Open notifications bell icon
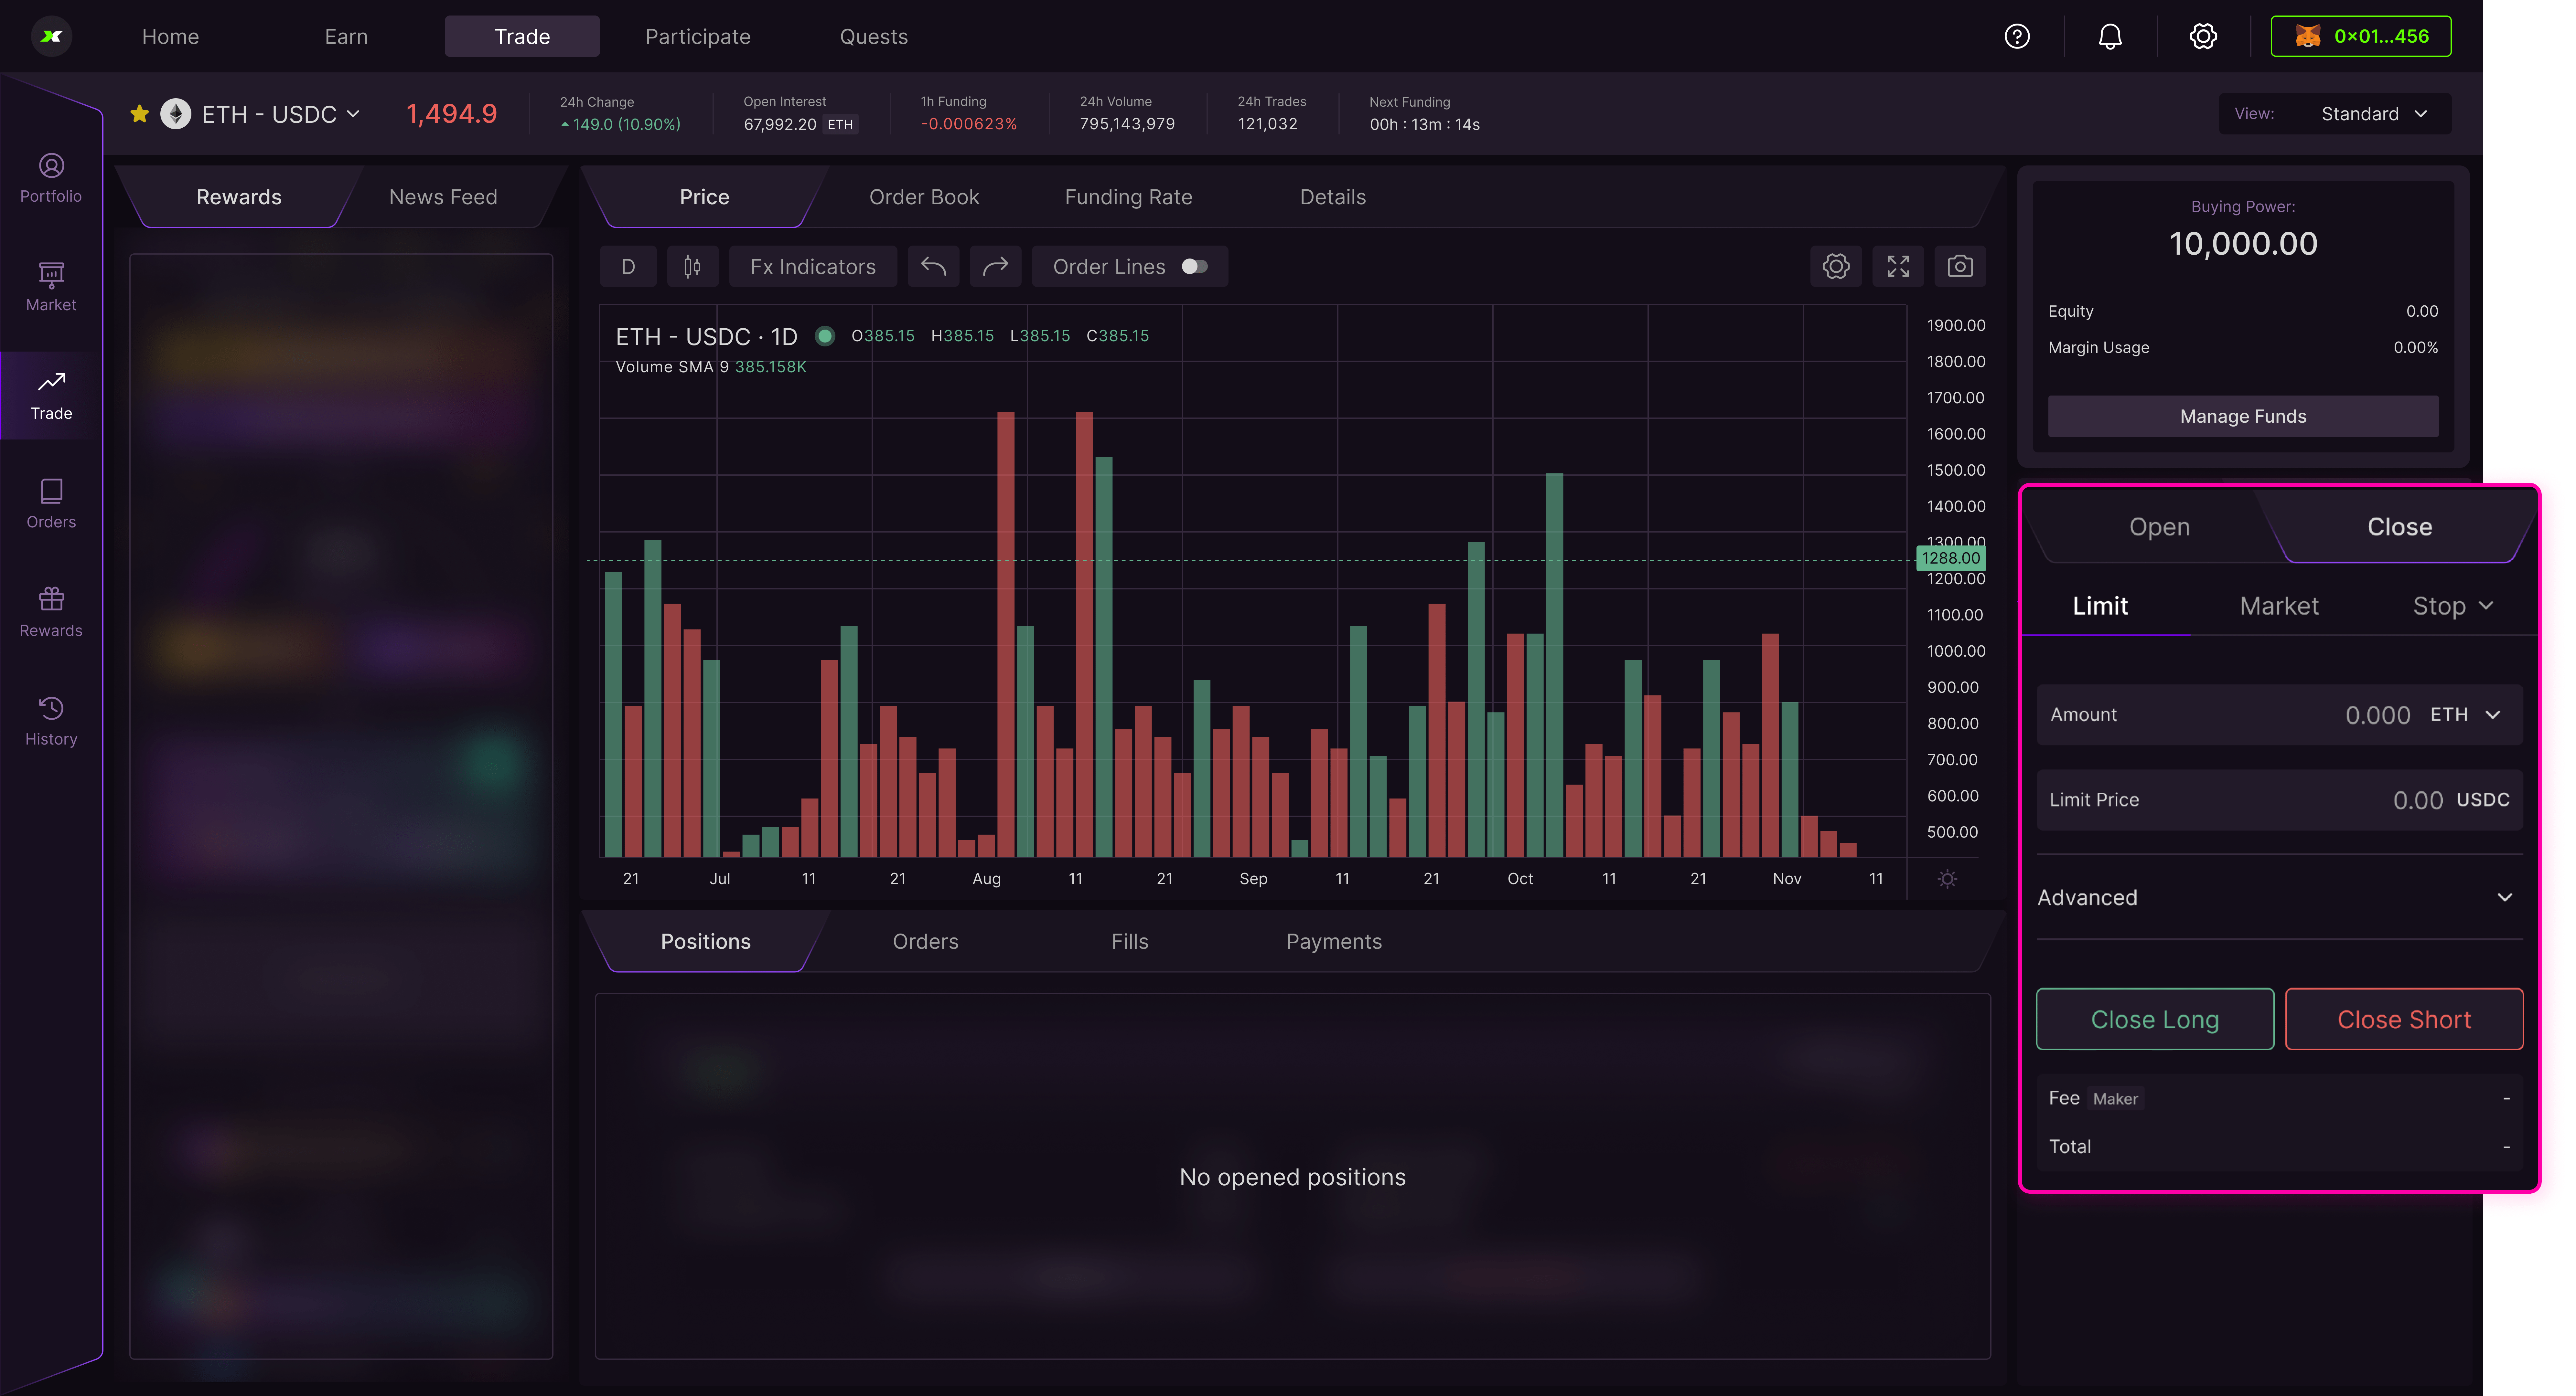Screen dimensions: 2576x1396 coord(2110,37)
